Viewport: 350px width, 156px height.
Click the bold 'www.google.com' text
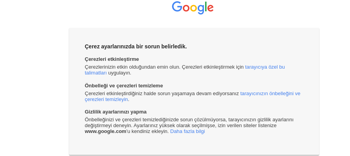105,131
